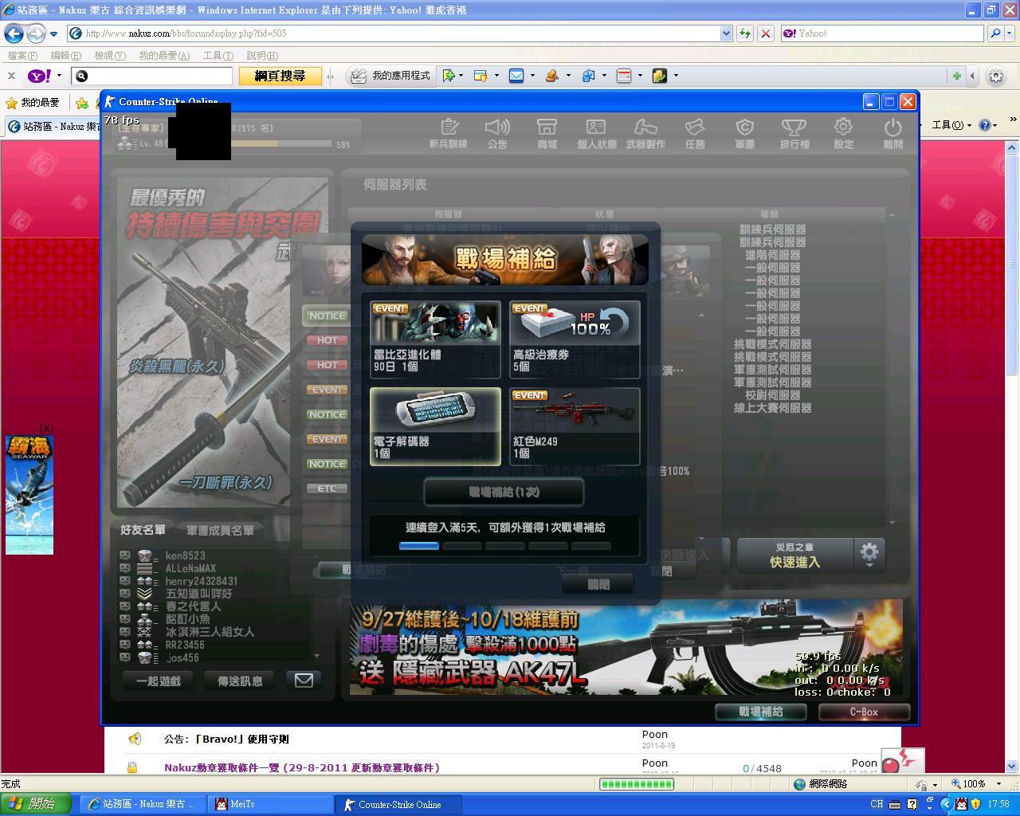
Task: Close the Yahoo toolbar with the X
Action: coord(11,76)
